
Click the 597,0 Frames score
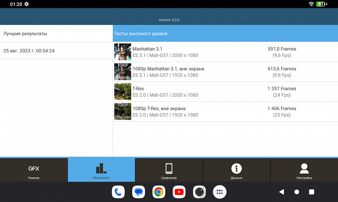point(282,49)
